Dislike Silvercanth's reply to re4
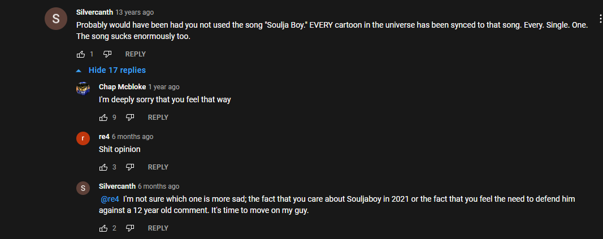Screen dimensions: 603x239 point(130,228)
